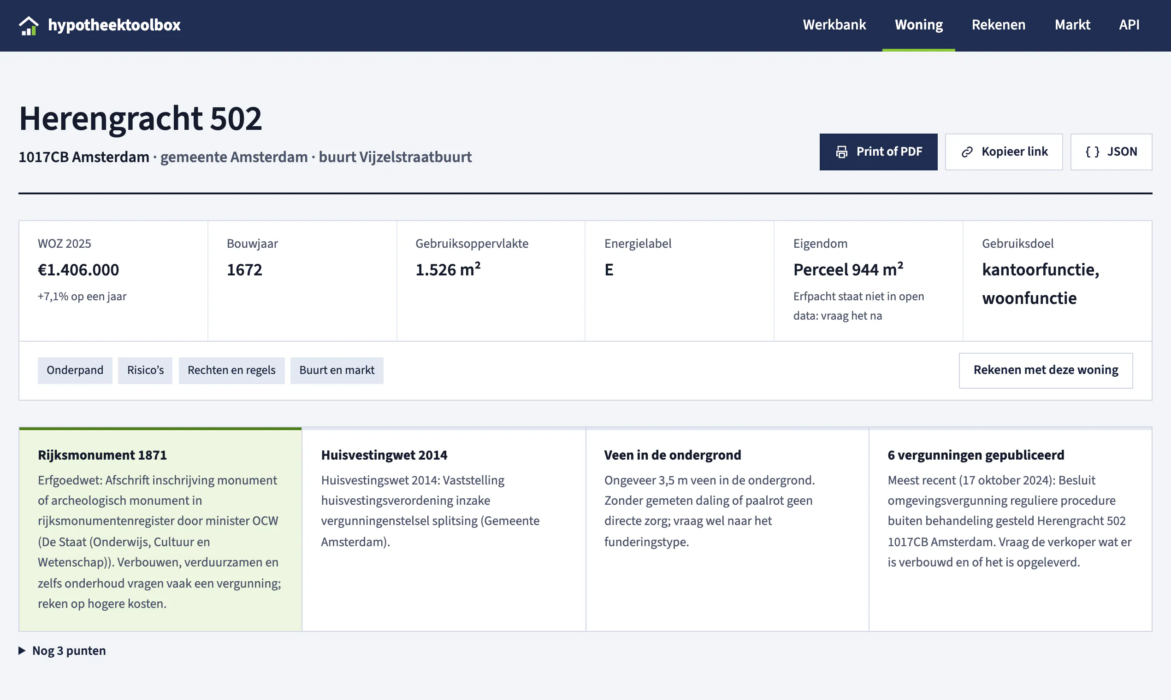Select the Rijksmonument 1871 card
The width and height of the screenshot is (1171, 700).
coord(160,529)
